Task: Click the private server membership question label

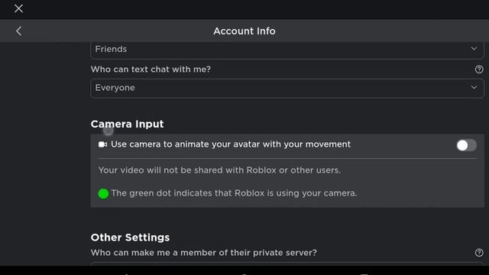Action: click(204, 253)
